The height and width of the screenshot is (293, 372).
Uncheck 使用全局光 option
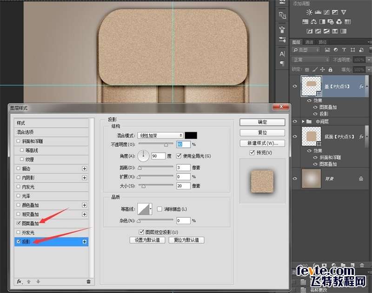pyautogui.click(x=179, y=156)
